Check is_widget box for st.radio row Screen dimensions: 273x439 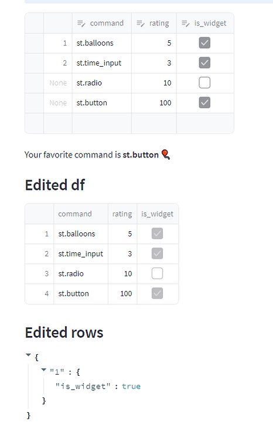pos(204,83)
